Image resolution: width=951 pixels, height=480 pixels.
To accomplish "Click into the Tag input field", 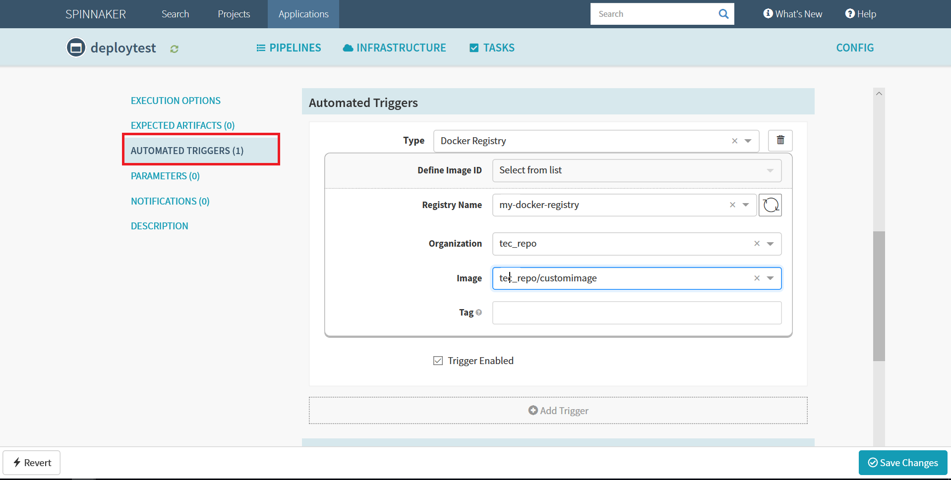I will pos(637,313).
